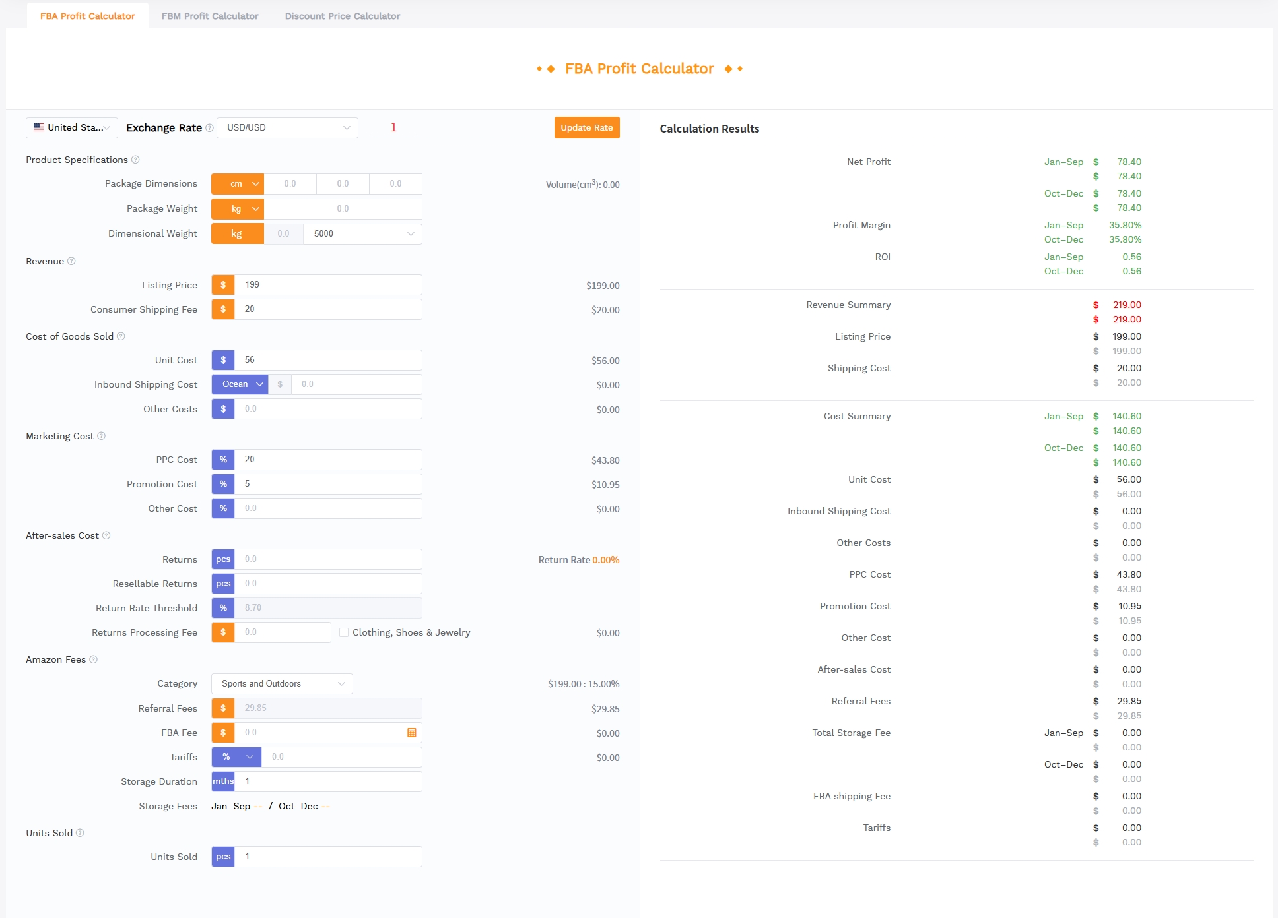Click the Product Specifications help icon
The height and width of the screenshot is (918, 1278).
(135, 160)
